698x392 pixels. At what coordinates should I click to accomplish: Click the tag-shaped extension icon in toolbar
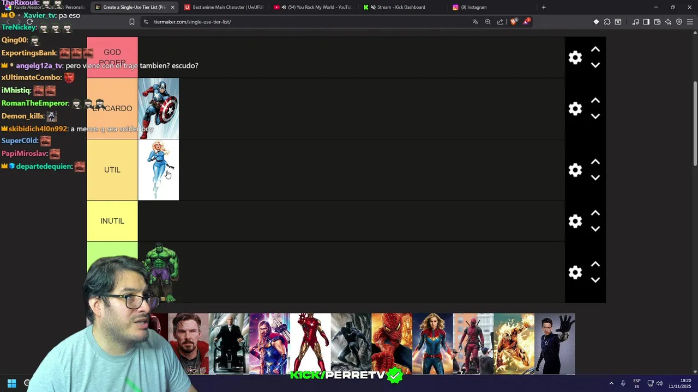click(596, 22)
